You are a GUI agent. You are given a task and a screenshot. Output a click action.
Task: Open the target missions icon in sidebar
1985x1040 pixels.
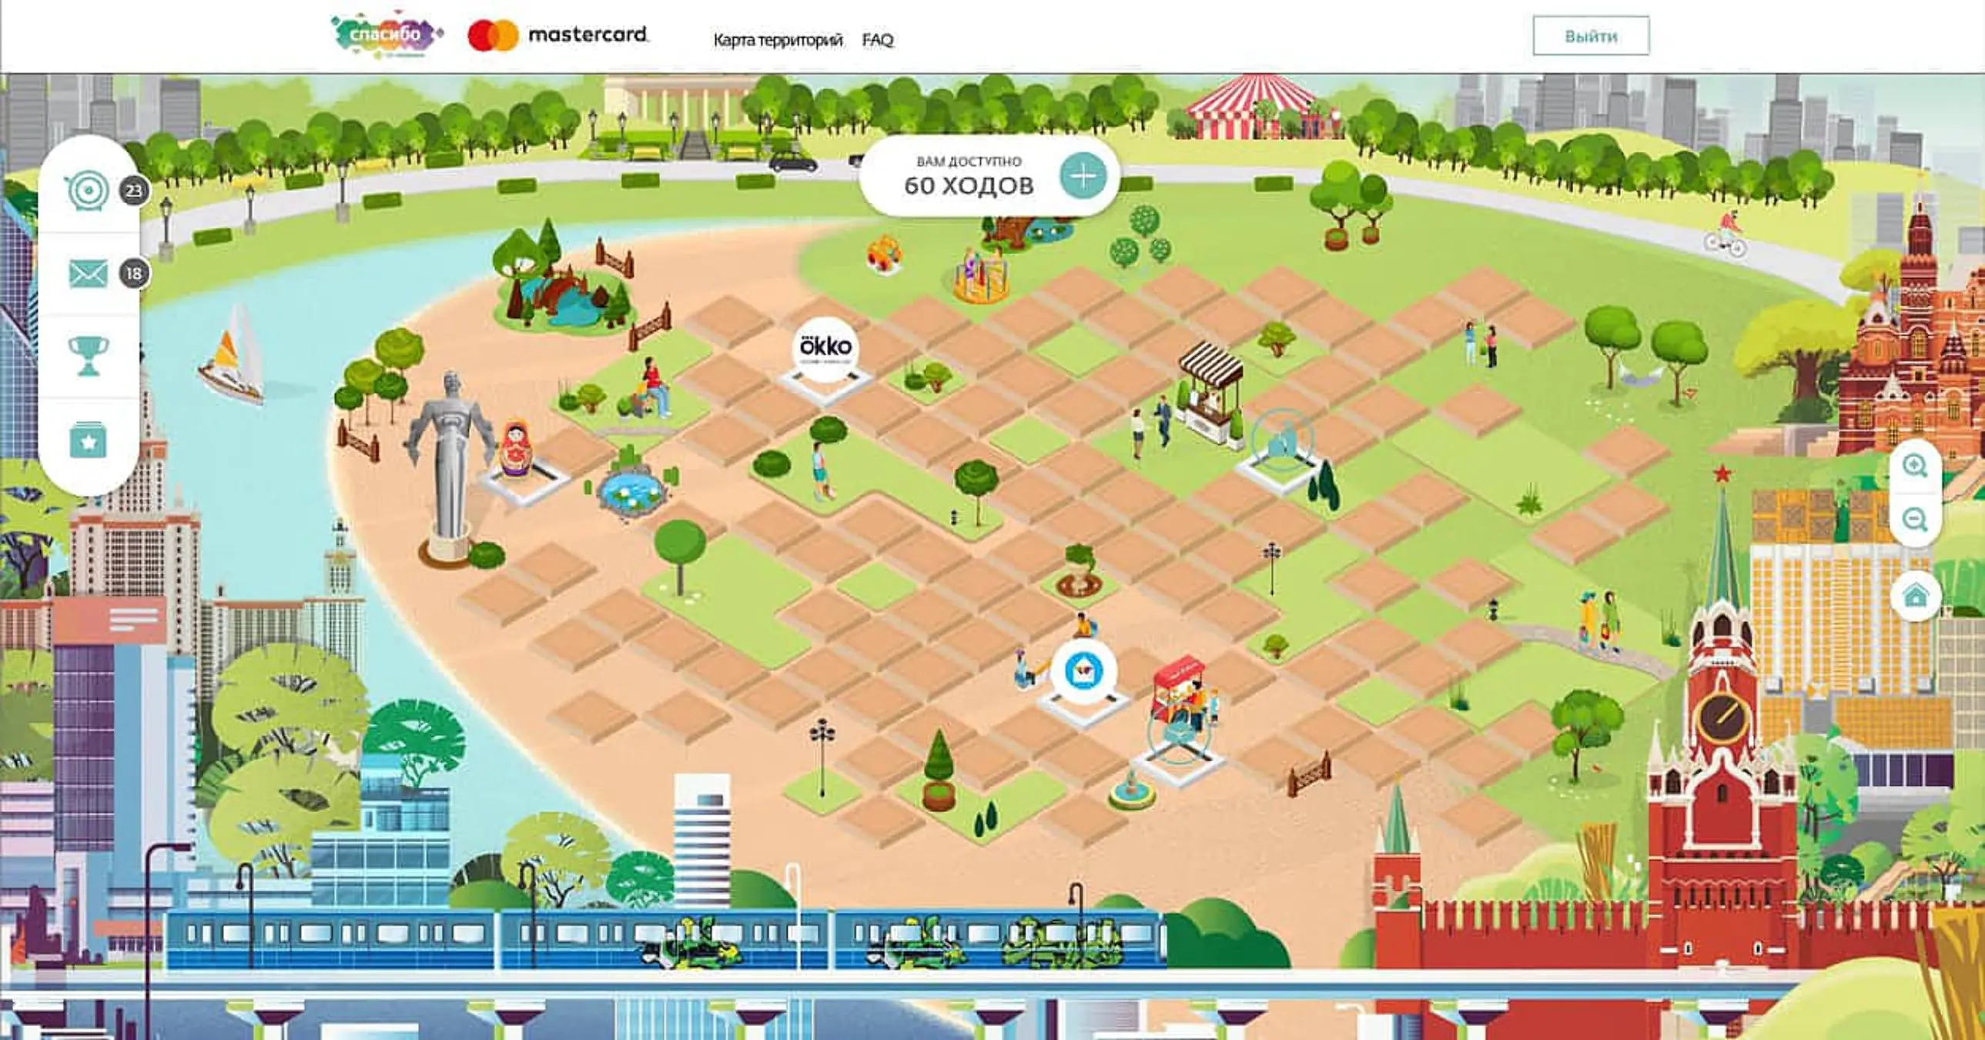88,190
